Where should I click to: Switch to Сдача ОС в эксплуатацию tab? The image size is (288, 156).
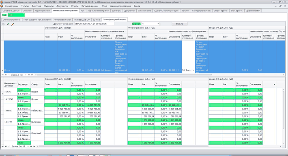tap(166, 11)
